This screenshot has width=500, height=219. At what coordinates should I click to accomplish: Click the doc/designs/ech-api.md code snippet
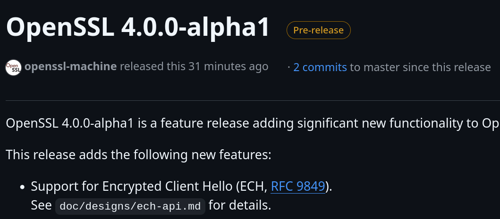[x=130, y=206]
